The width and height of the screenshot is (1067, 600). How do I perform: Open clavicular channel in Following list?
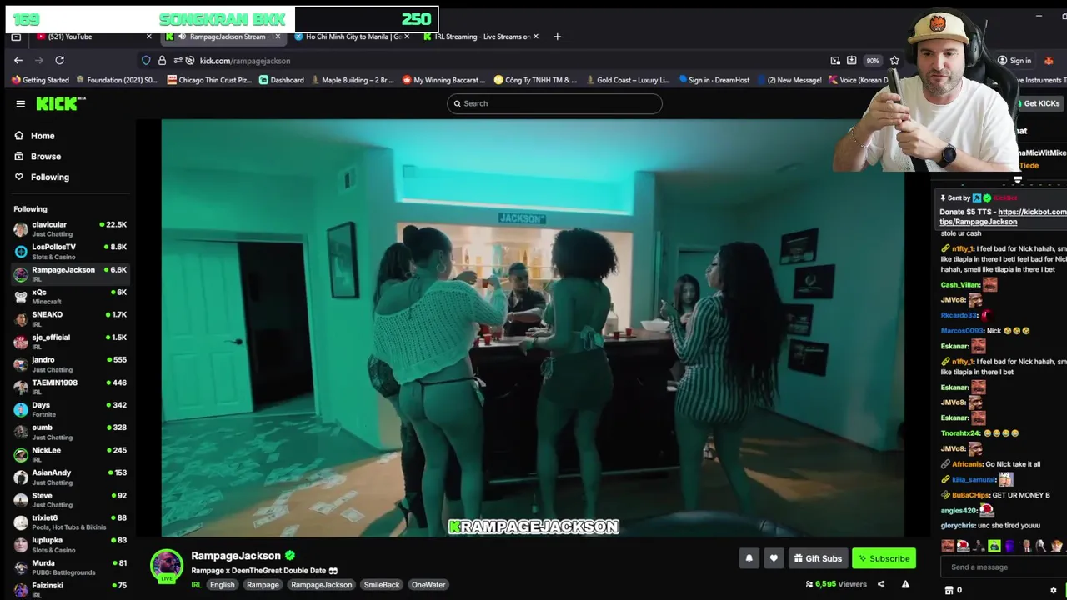[x=70, y=228]
